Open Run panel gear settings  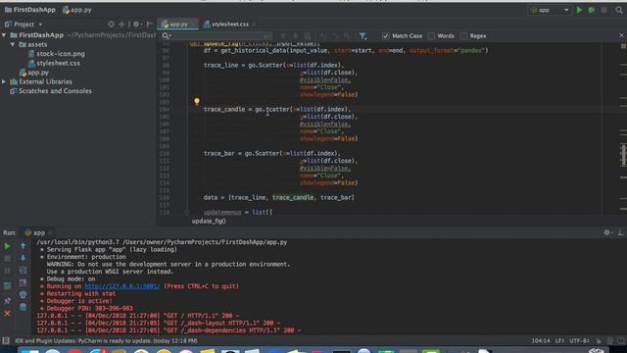click(x=607, y=232)
